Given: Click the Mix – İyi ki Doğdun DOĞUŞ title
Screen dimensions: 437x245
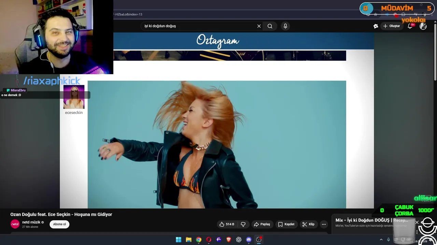Looking at the screenshot, I should 372,220.
